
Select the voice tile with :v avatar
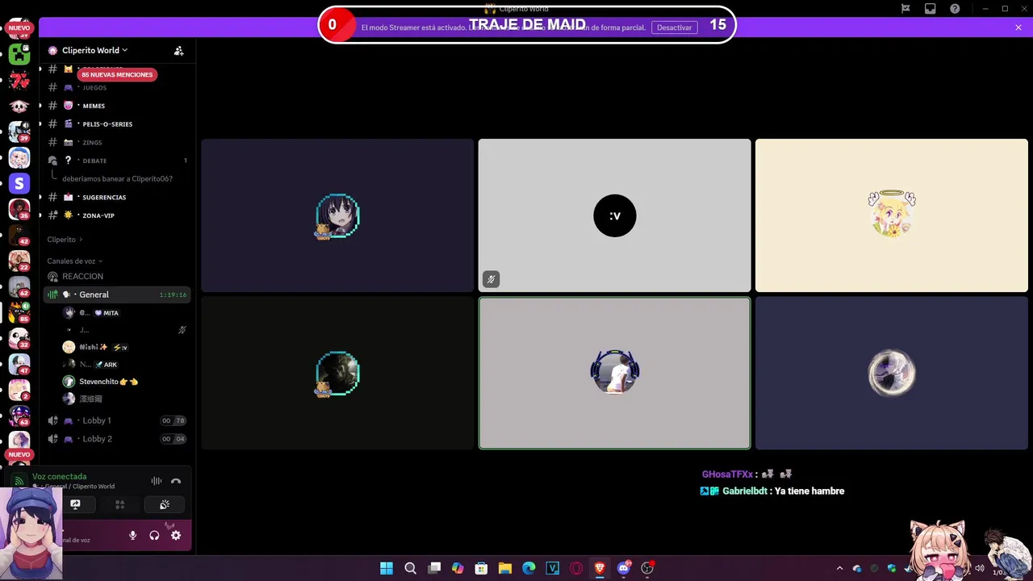click(615, 215)
